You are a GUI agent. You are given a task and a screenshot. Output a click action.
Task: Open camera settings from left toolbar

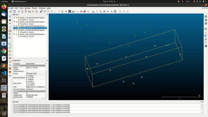(10, 20)
